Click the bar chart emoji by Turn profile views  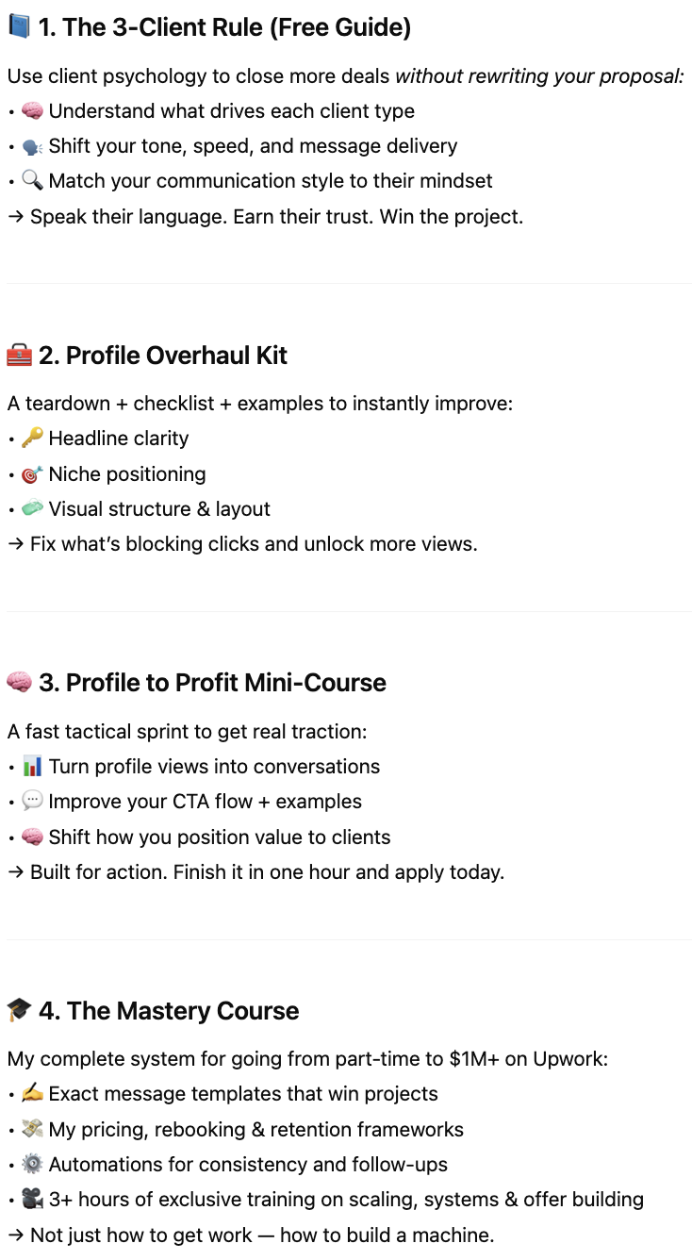tap(32, 767)
